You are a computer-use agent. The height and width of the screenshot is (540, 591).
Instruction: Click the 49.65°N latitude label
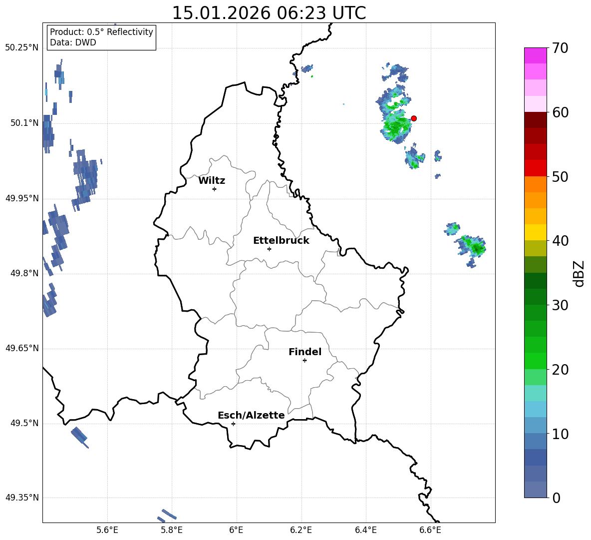[x=22, y=348]
